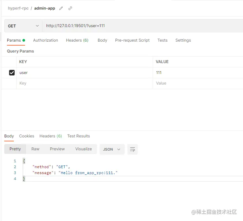Image resolution: width=243 pixels, height=221 pixels.
Task: Click the admin-app request name
Action: click(x=45, y=8)
